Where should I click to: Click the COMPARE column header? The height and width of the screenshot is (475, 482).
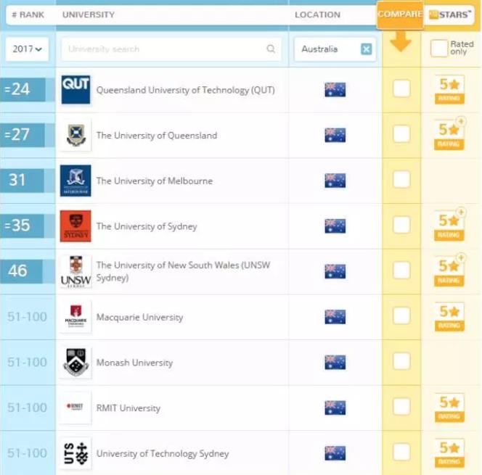[x=400, y=15]
